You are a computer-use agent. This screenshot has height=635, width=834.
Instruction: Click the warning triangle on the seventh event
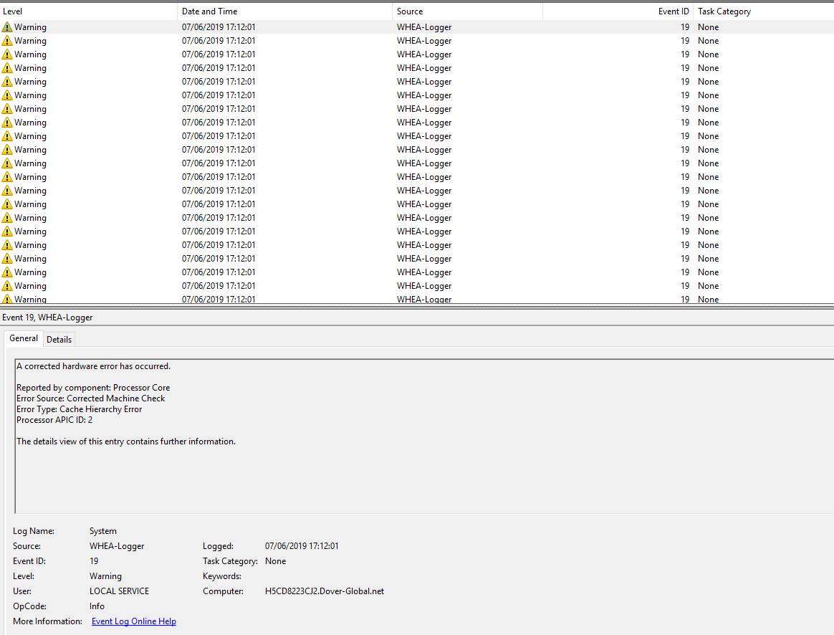6,108
